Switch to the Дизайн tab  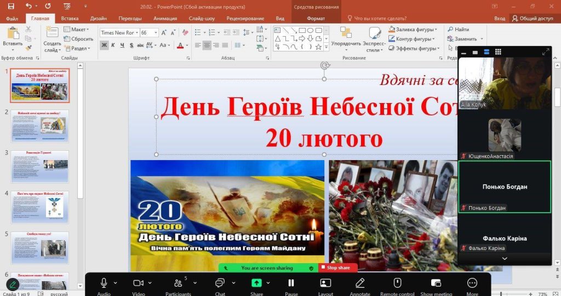99,18
